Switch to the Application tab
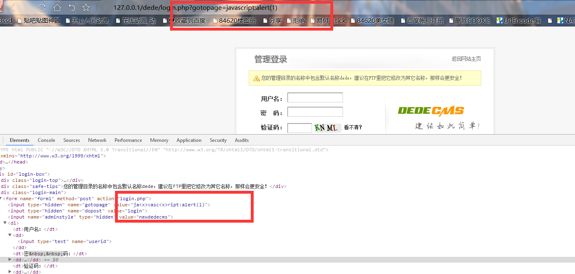 [x=189, y=140]
